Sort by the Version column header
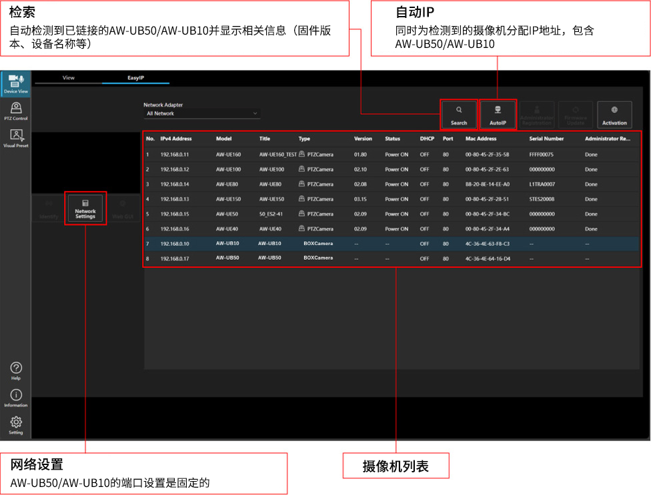This screenshot has height=495, width=651. [x=363, y=139]
